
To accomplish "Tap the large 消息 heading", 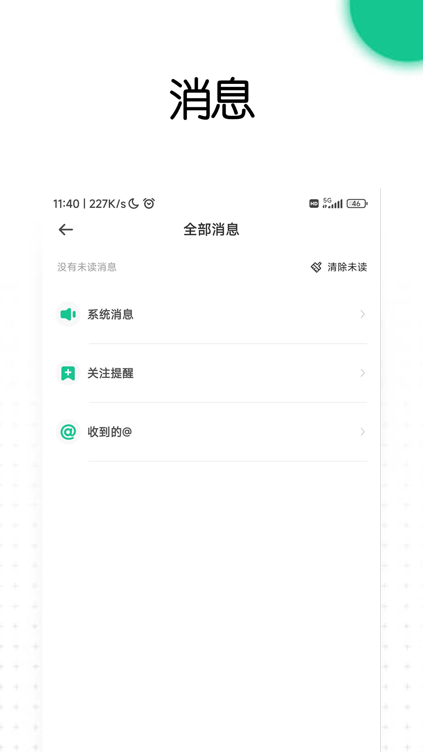I will pos(212,98).
